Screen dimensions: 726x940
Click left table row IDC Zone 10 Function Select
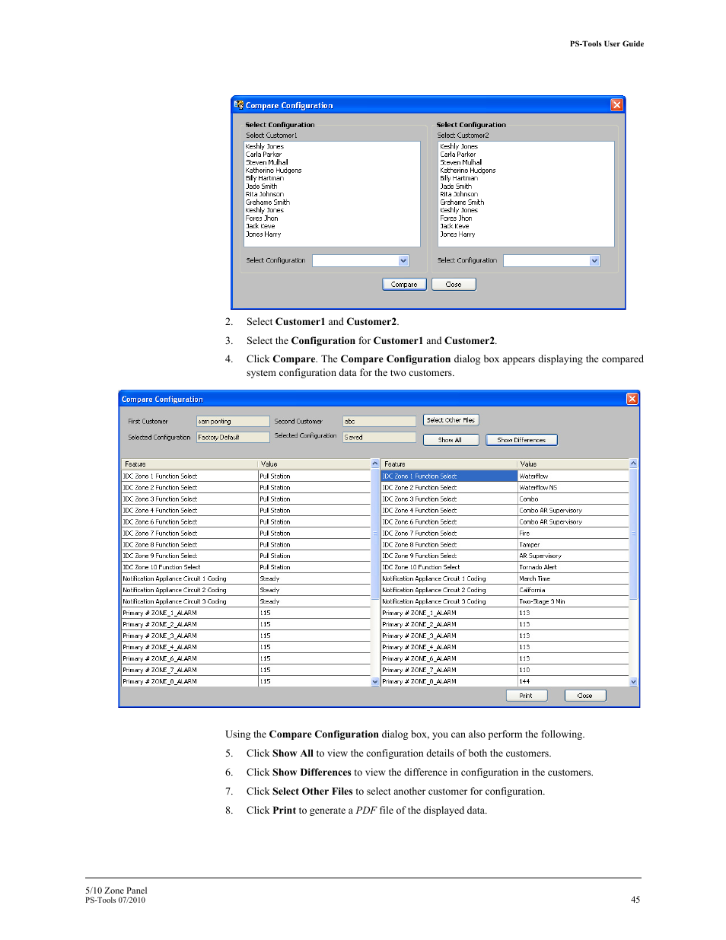click(189, 567)
